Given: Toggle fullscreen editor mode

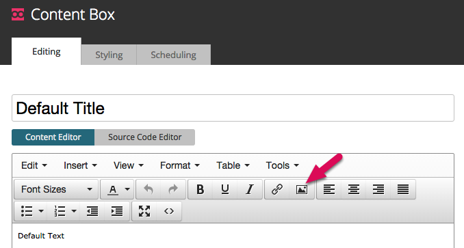Looking at the screenshot, I should click(x=144, y=211).
